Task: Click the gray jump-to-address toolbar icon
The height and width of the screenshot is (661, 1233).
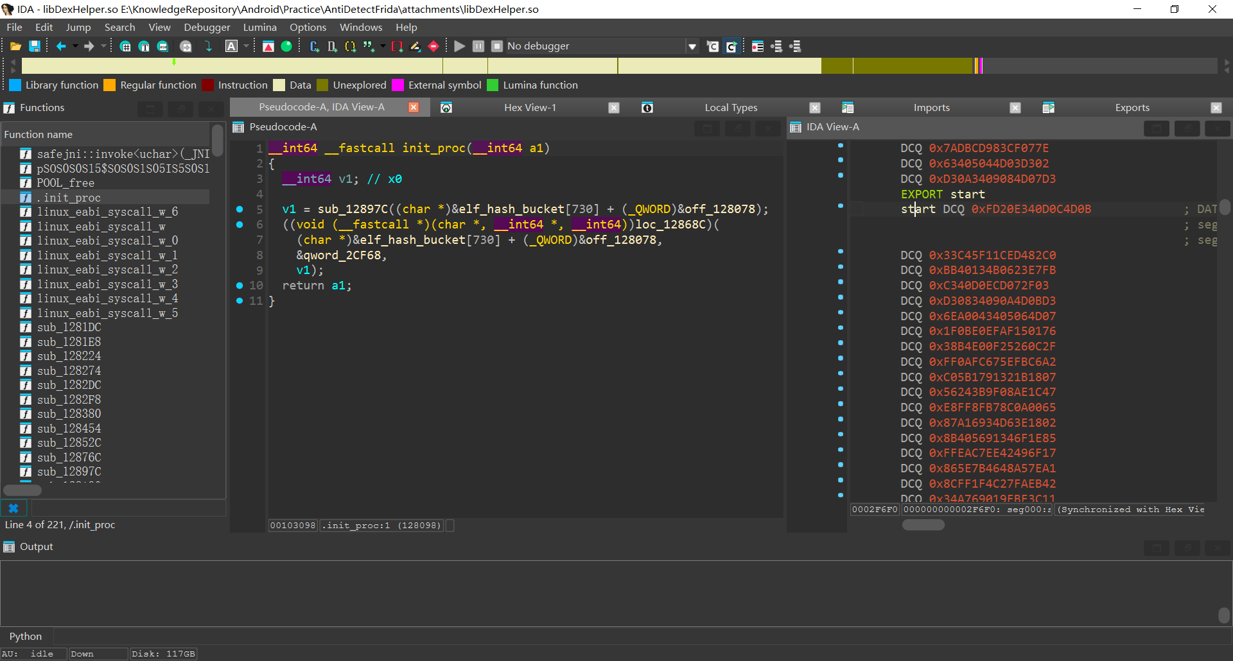Action: [x=186, y=46]
